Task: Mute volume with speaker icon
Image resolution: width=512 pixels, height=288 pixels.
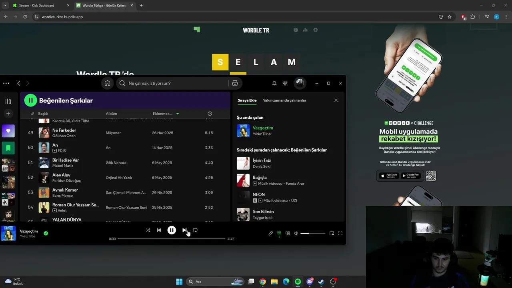Action: click(x=296, y=233)
